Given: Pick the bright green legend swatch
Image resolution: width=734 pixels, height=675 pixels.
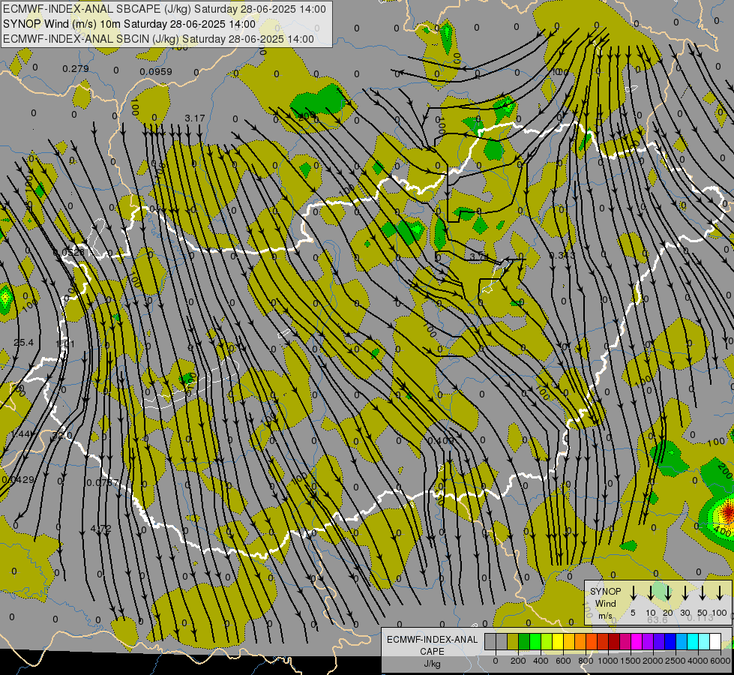Looking at the screenshot, I should point(535,642).
